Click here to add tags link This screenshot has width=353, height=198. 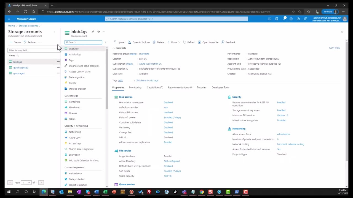point(147,81)
